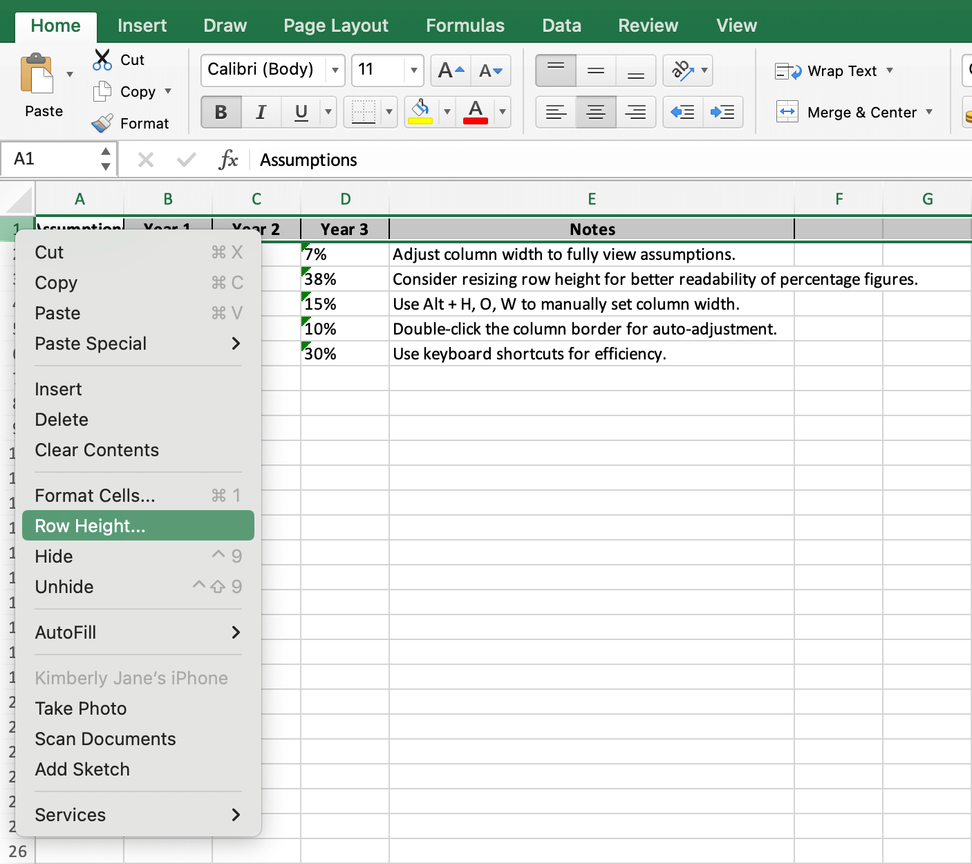Click the Increase Indent icon
The height and width of the screenshot is (864, 972).
(x=722, y=112)
